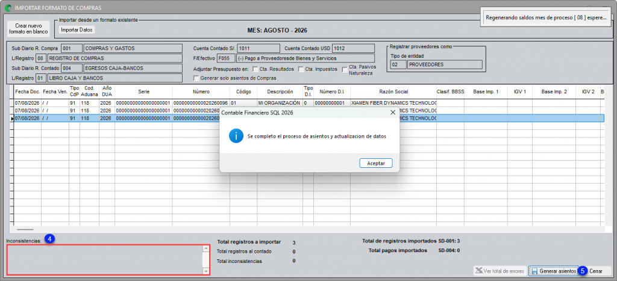Click XIAMEN FIBER DYNAMICS cell in first row
Viewport: 617px width, 281px height.
coord(393,103)
